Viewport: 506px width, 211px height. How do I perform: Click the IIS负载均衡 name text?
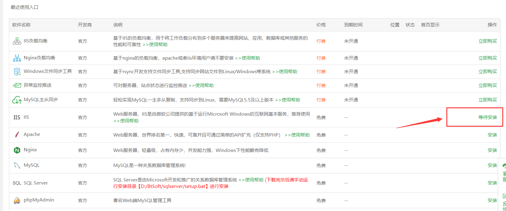36,41
